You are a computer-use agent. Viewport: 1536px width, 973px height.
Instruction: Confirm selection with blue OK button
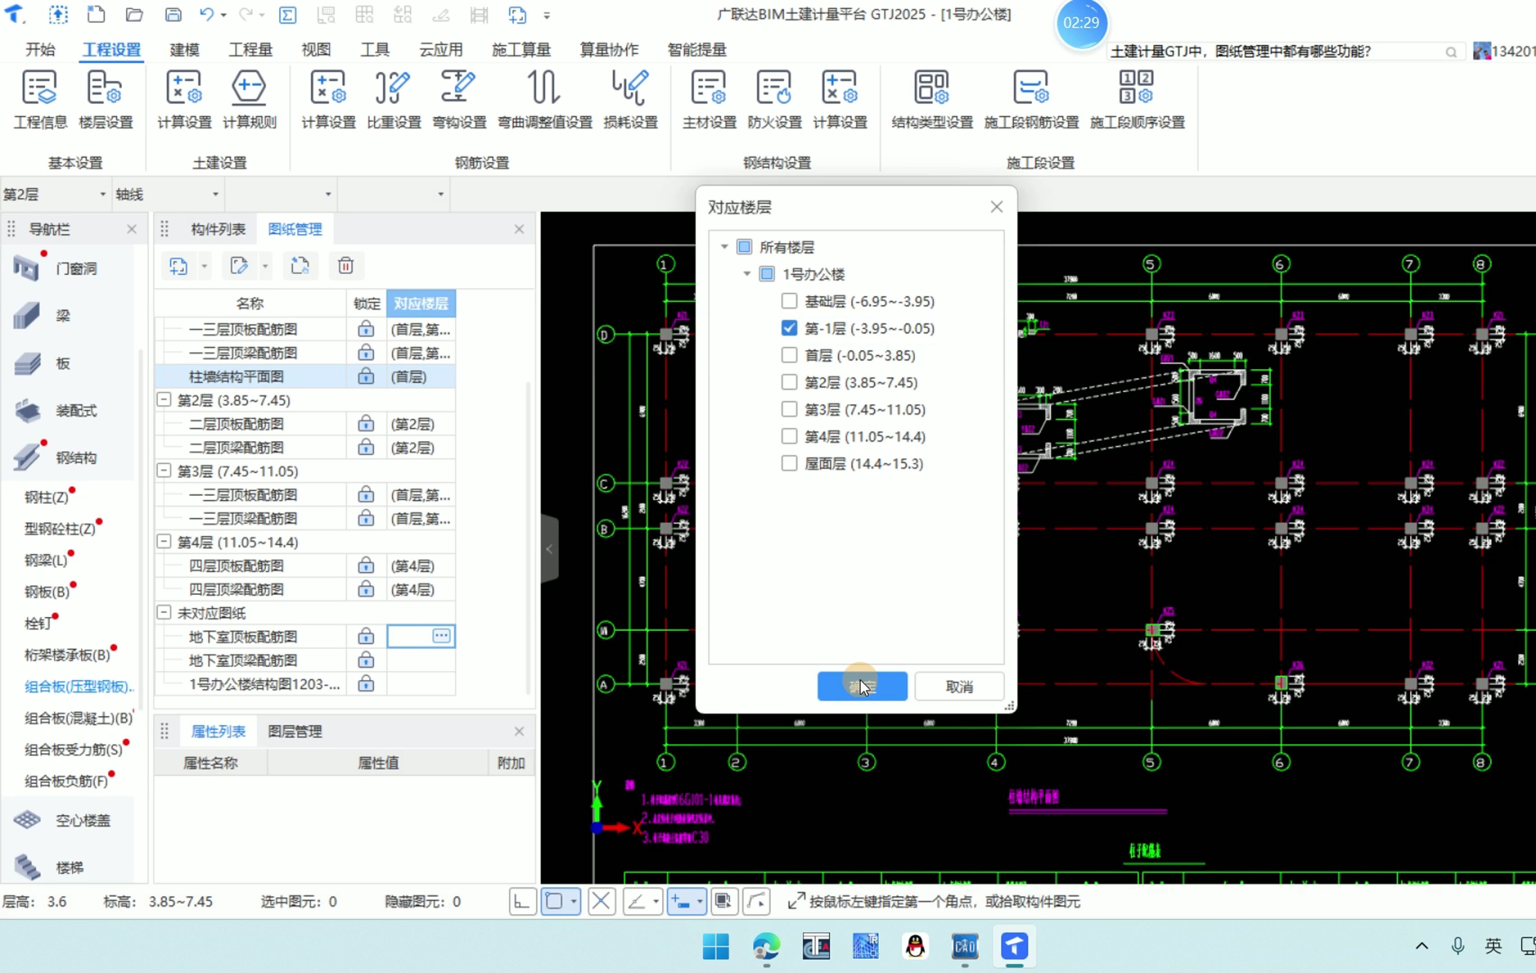pos(862,687)
